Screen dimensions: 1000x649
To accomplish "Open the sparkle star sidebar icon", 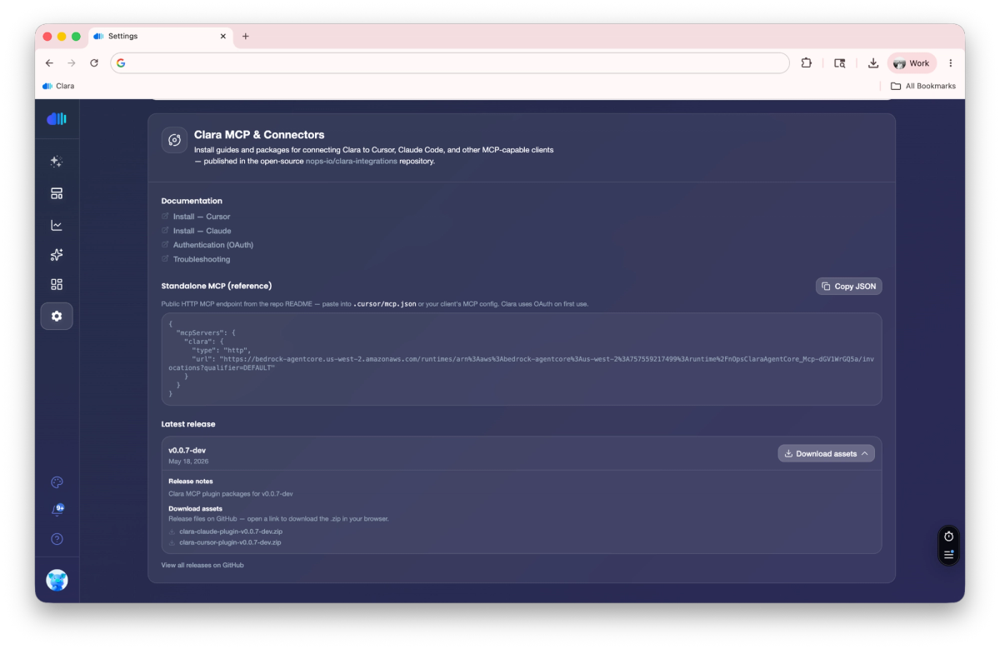I will click(57, 255).
